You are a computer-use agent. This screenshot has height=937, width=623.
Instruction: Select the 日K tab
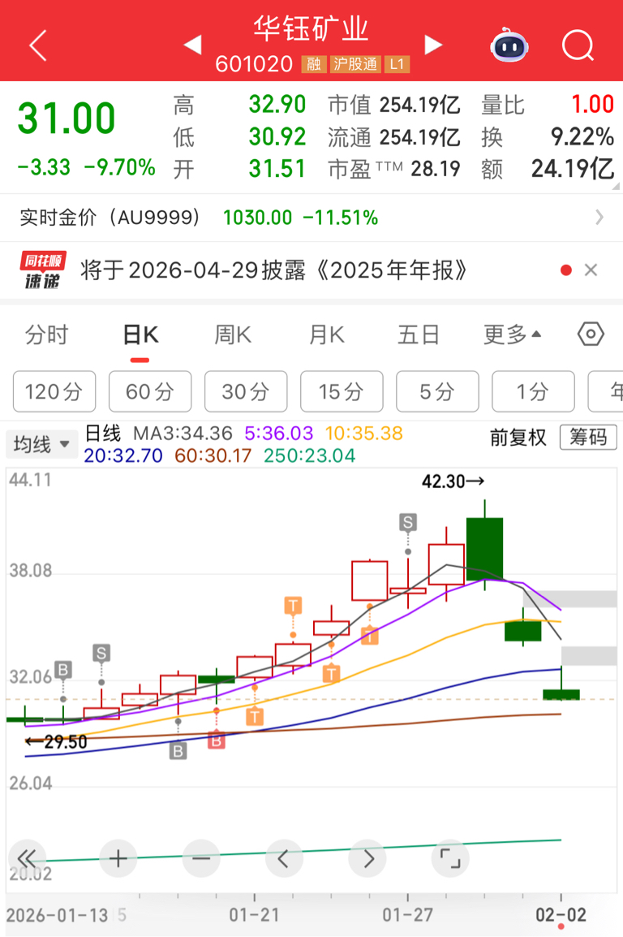(x=140, y=335)
